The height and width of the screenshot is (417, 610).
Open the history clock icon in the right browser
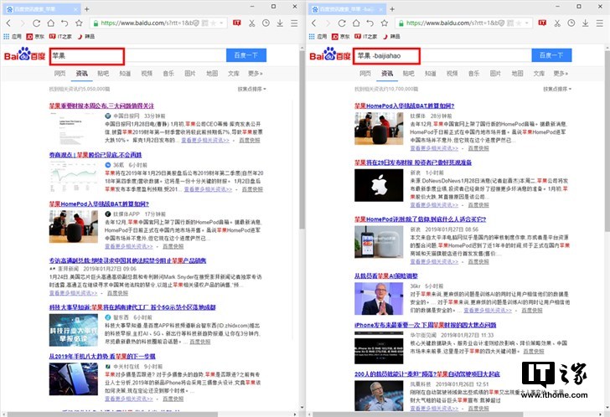pos(570,23)
